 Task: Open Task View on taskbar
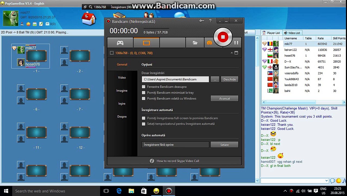pos(106,191)
